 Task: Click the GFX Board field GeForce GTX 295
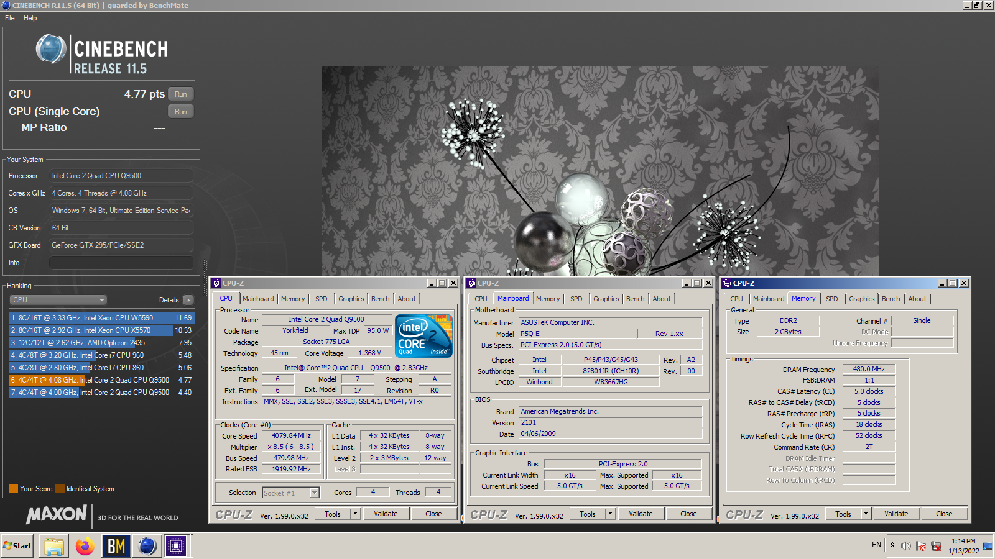(121, 245)
